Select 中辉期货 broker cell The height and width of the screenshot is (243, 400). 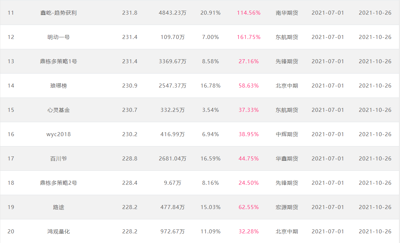[x=287, y=134]
